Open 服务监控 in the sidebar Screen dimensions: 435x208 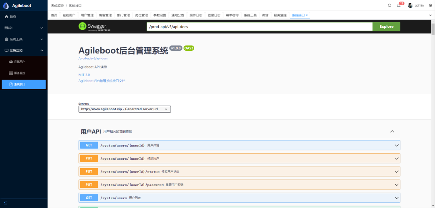pyautogui.click(x=19, y=73)
